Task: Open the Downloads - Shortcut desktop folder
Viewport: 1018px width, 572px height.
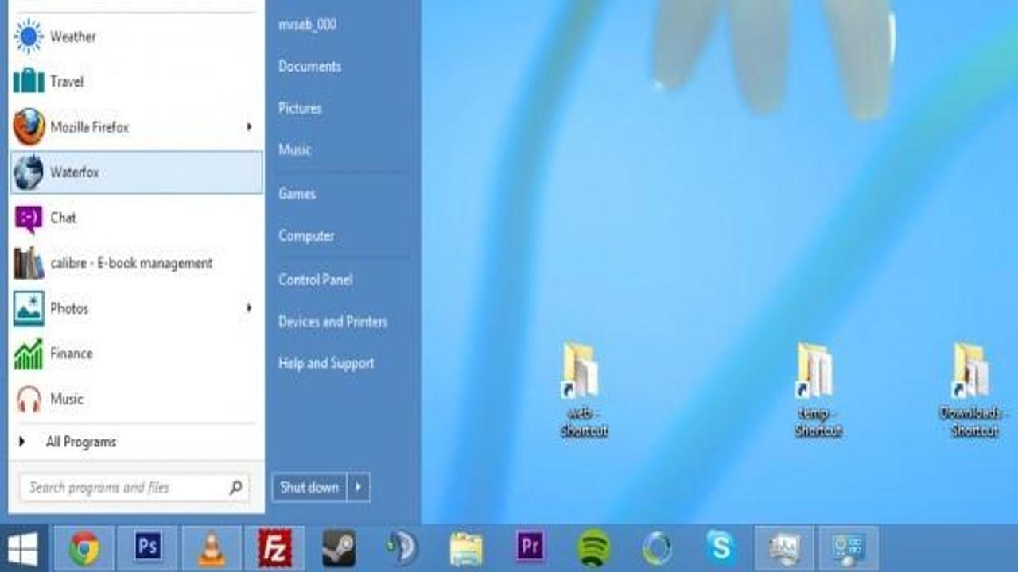Action: (975, 390)
